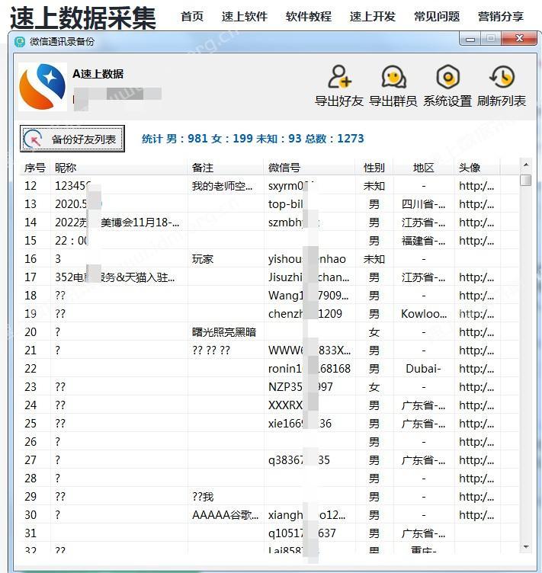Minimize the 微信通讯录备份 window
Image resolution: width=542 pixels, height=573 pixels.
pos(471,39)
